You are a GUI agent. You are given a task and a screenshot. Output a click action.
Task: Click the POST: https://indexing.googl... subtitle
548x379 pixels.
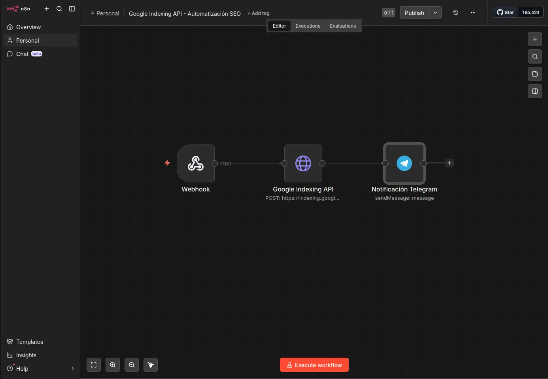[302, 198]
